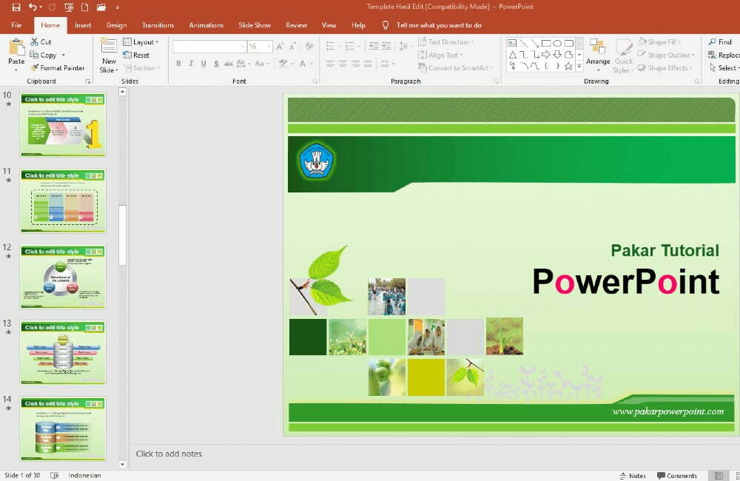
Task: Open the Layout dropdown
Action: click(141, 42)
